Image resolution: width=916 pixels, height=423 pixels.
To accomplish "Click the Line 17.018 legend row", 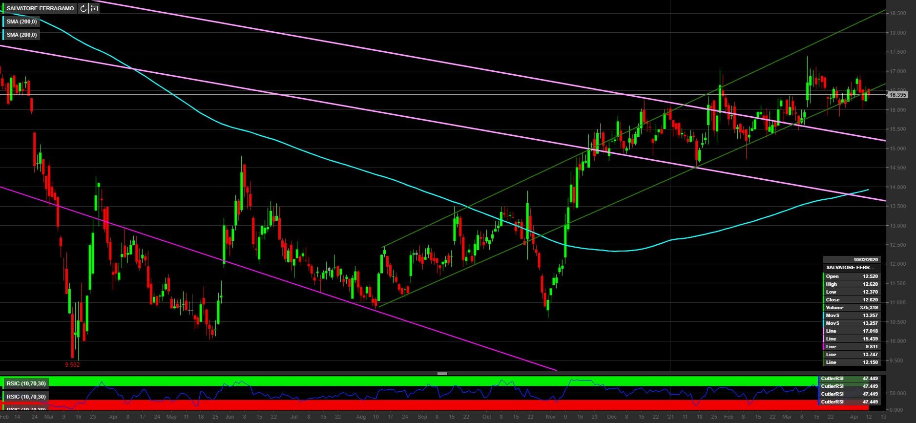I will click(852, 331).
